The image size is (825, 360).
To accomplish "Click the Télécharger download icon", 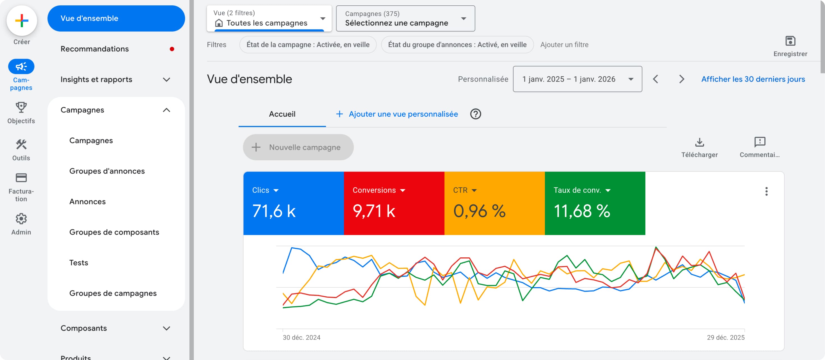I will coord(700,142).
